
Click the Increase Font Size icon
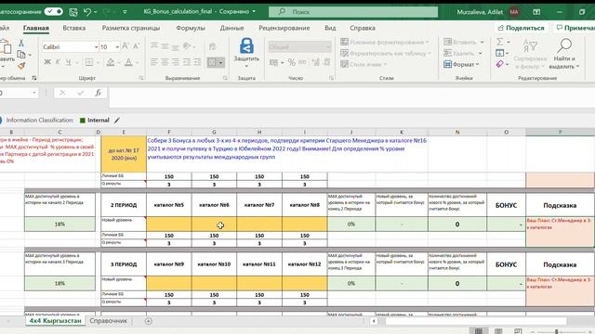pos(126,46)
